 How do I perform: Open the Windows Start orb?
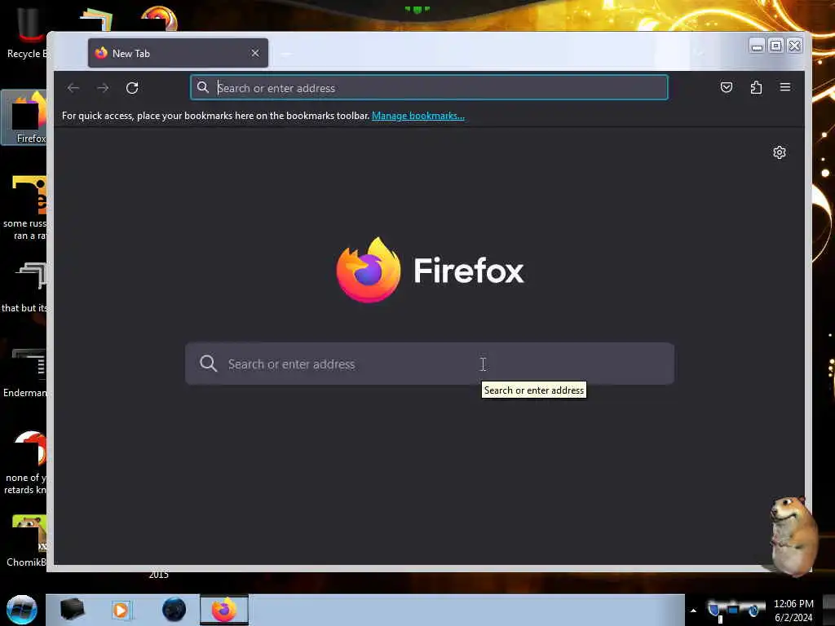[x=21, y=610]
